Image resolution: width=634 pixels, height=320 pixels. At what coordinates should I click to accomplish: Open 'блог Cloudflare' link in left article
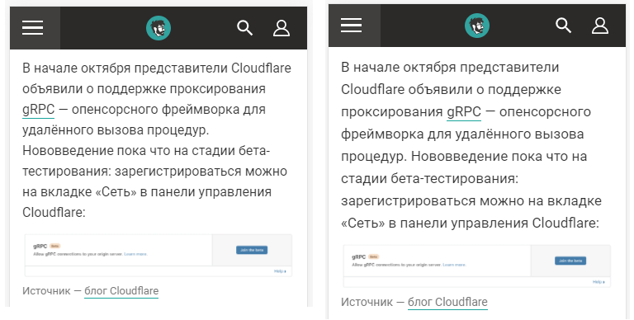pyautogui.click(x=121, y=291)
